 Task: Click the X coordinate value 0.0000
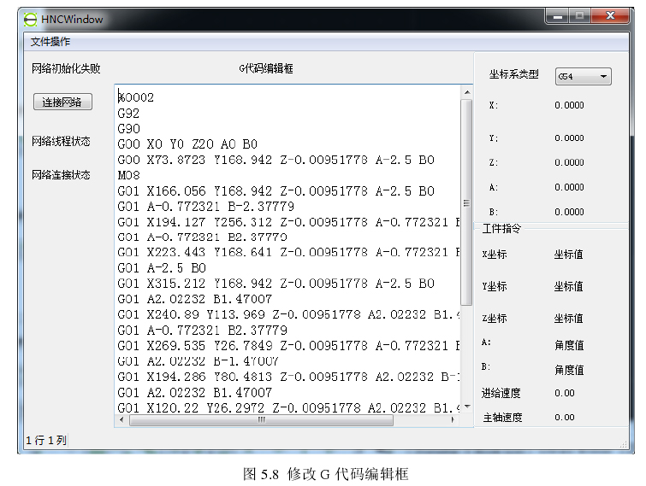(569, 106)
